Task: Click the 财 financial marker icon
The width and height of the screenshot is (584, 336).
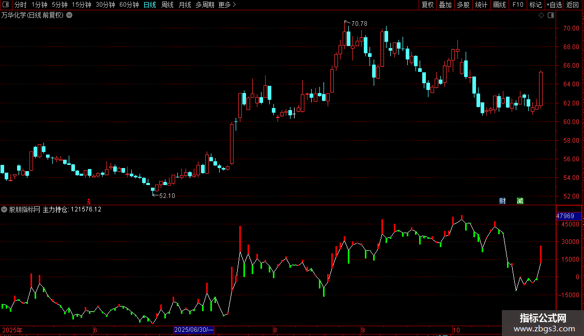Action: pos(502,201)
